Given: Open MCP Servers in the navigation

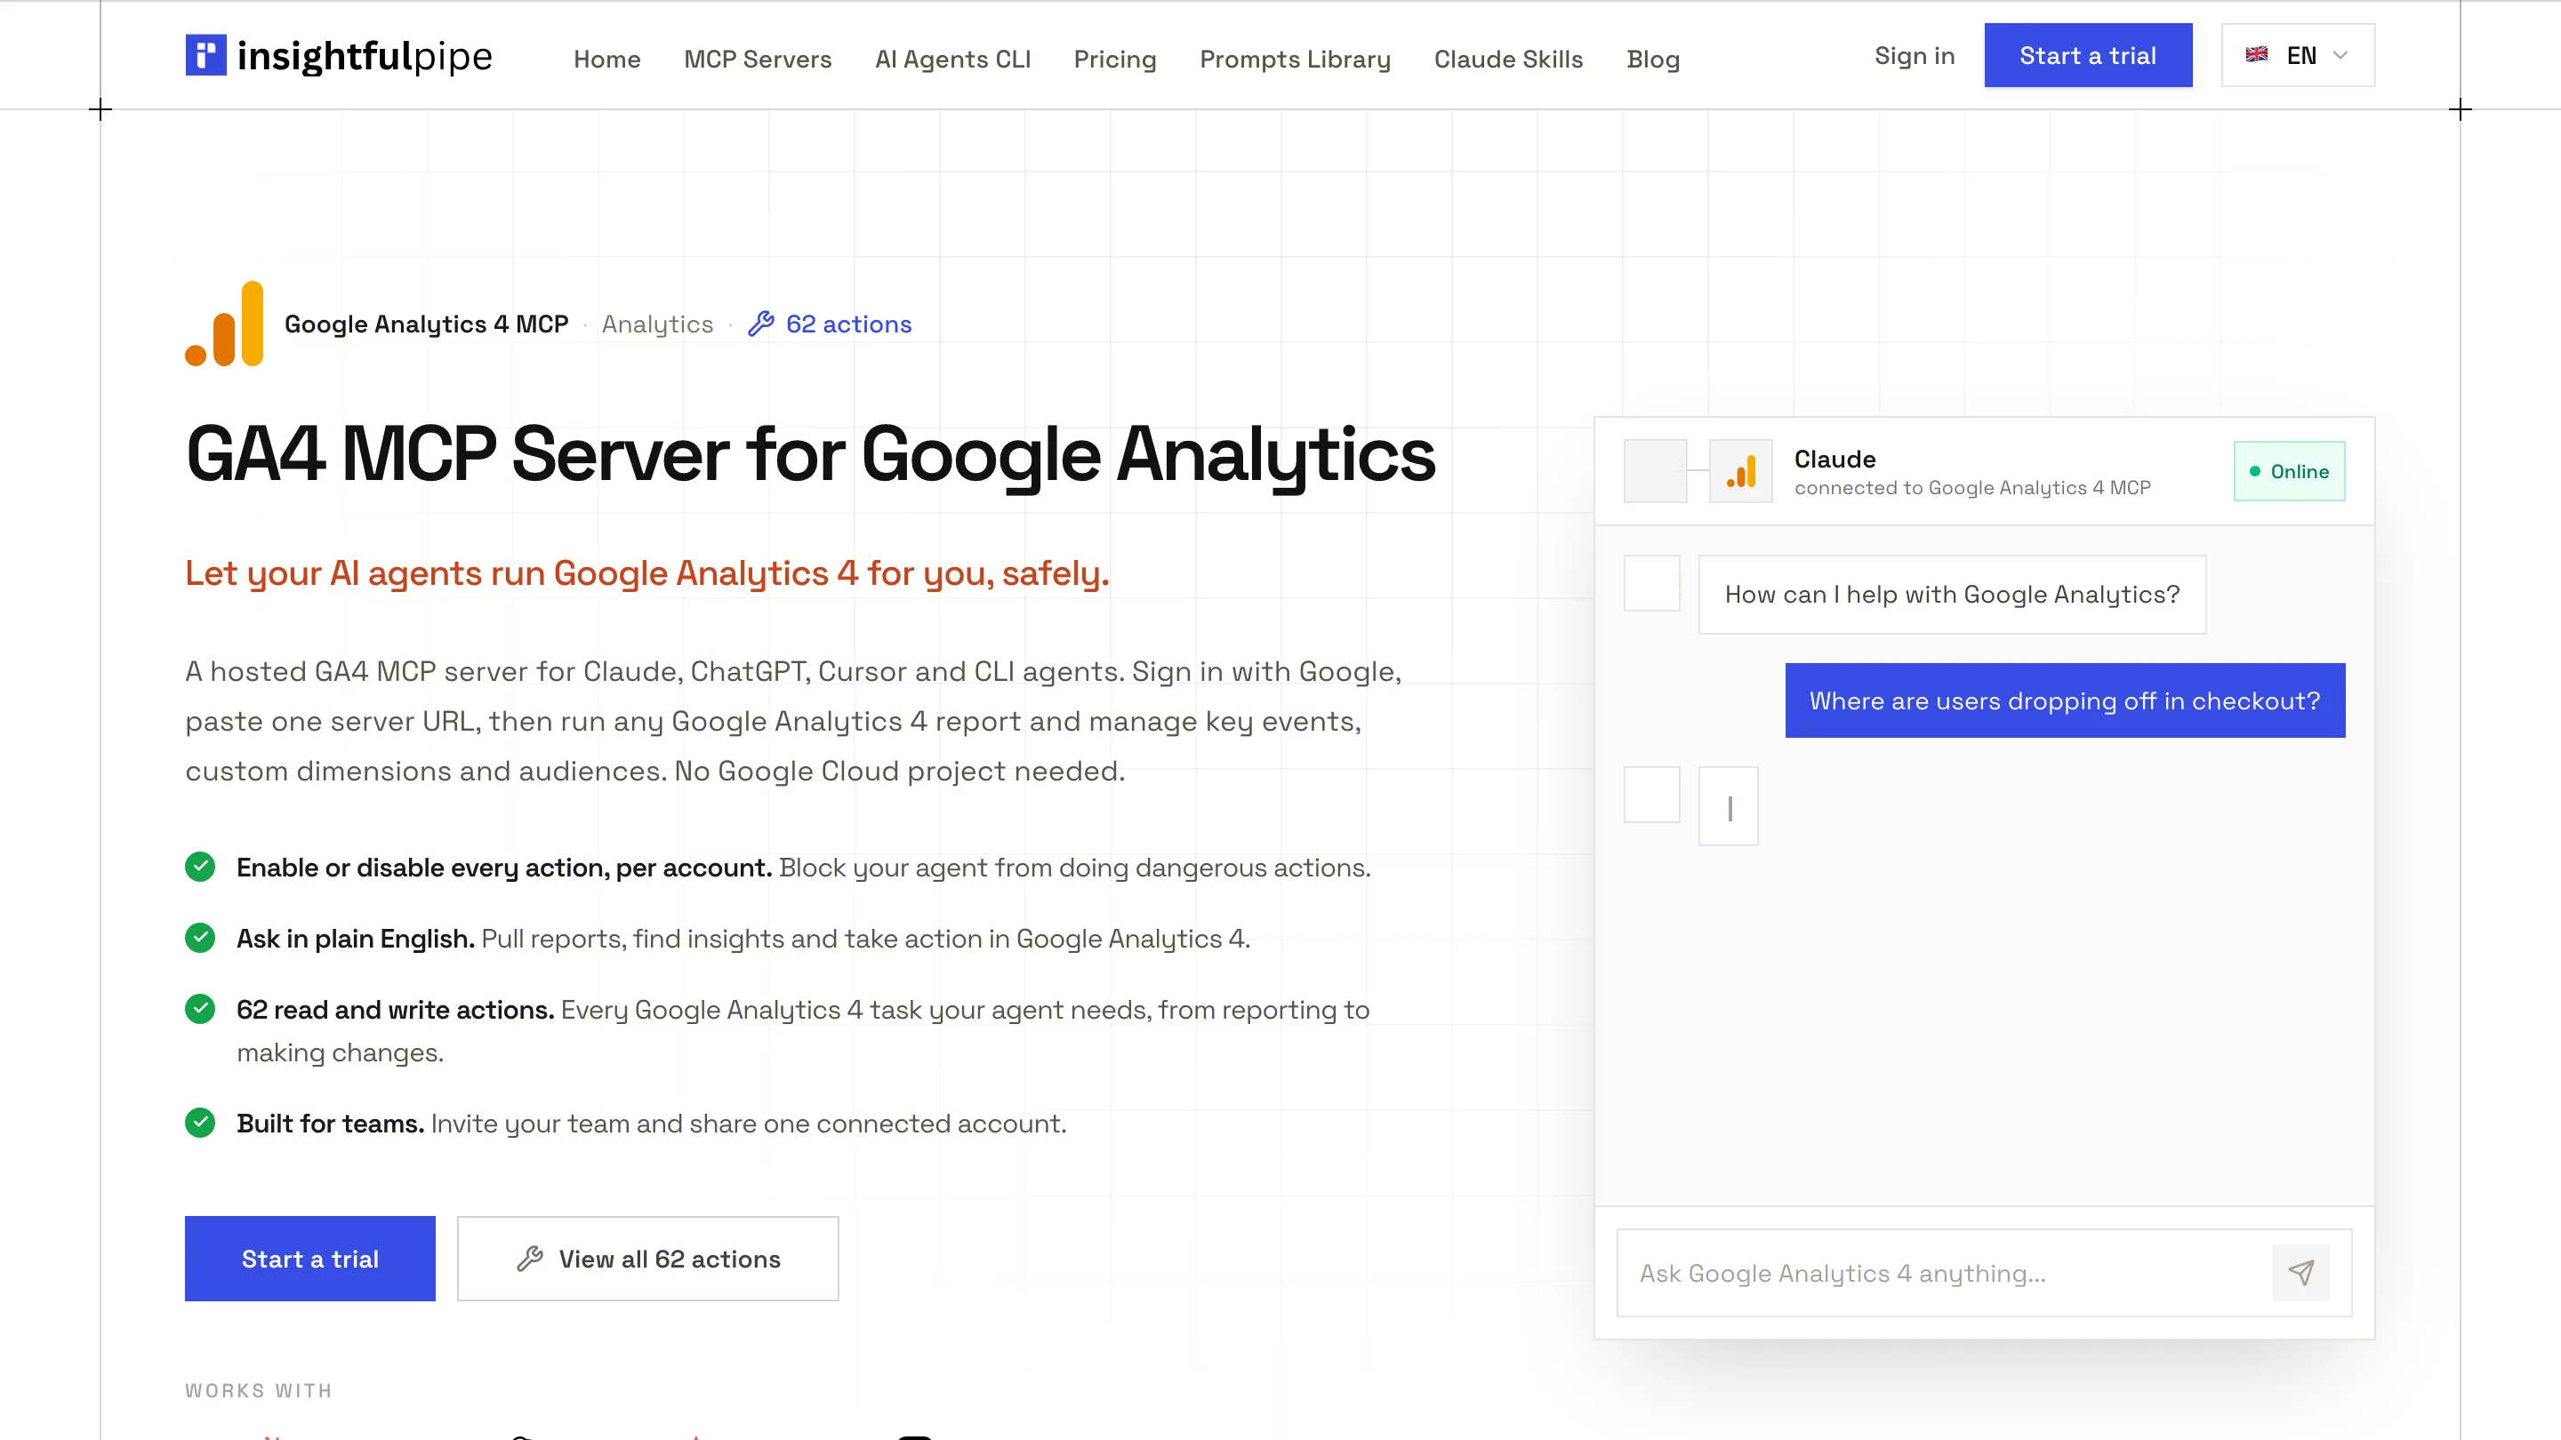Looking at the screenshot, I should pos(758,60).
